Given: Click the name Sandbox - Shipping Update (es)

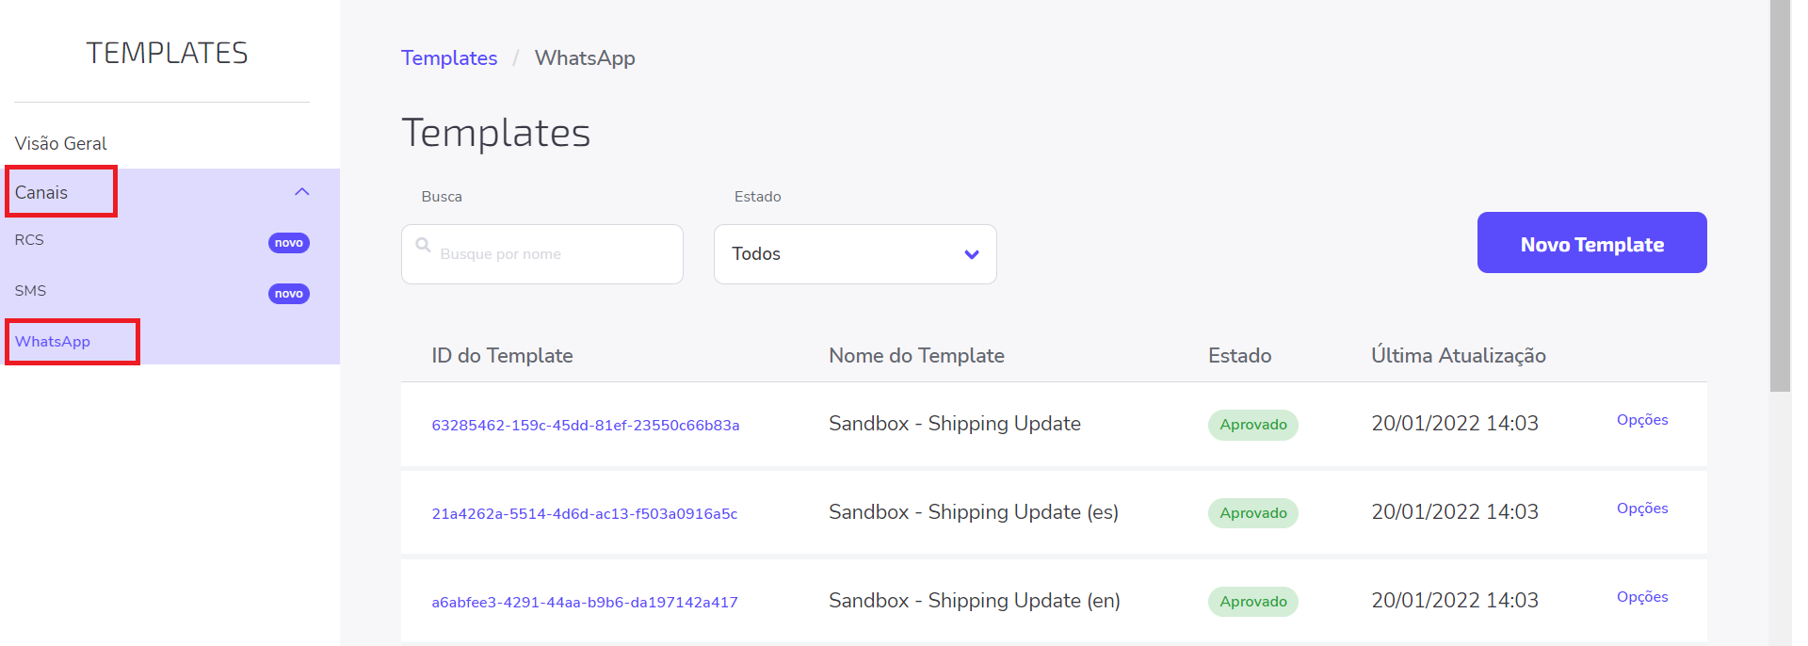Looking at the screenshot, I should pos(974,512).
